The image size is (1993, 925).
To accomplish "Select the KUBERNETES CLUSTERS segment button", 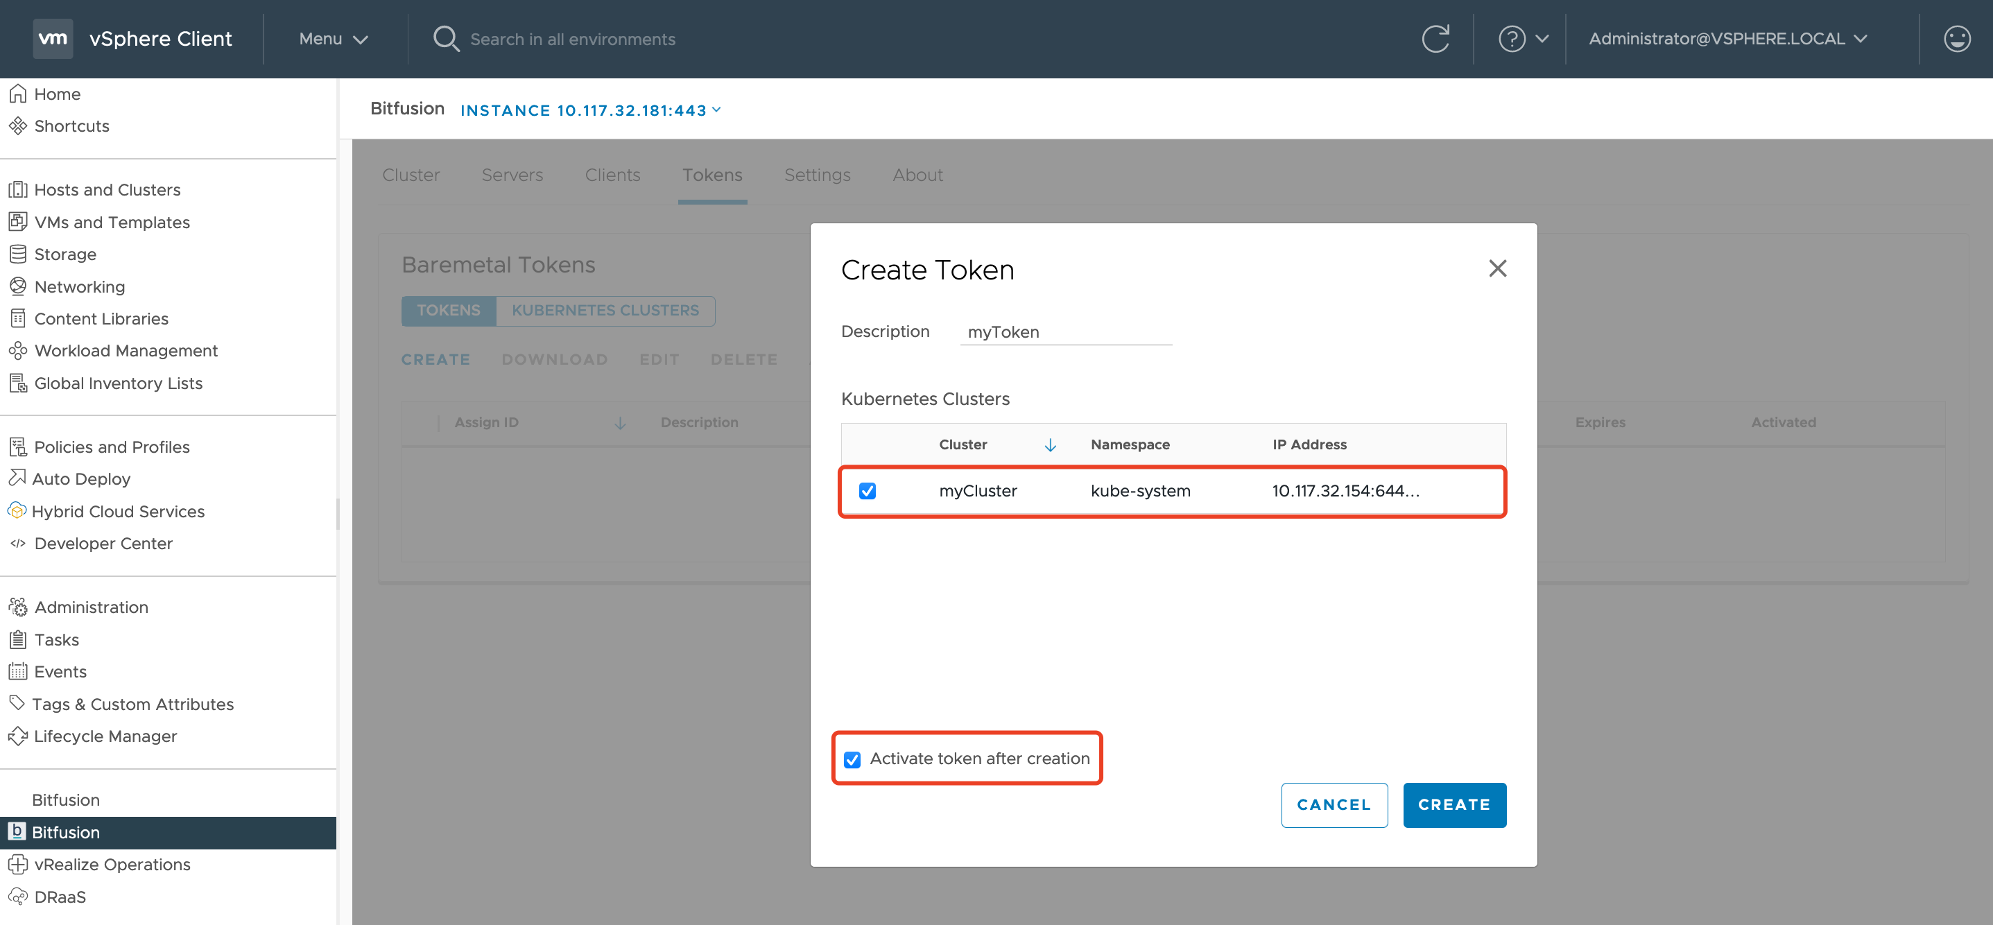I will pos(605,310).
